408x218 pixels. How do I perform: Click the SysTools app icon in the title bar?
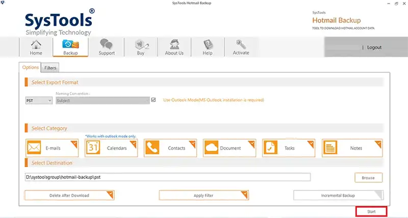click(x=3, y=3)
